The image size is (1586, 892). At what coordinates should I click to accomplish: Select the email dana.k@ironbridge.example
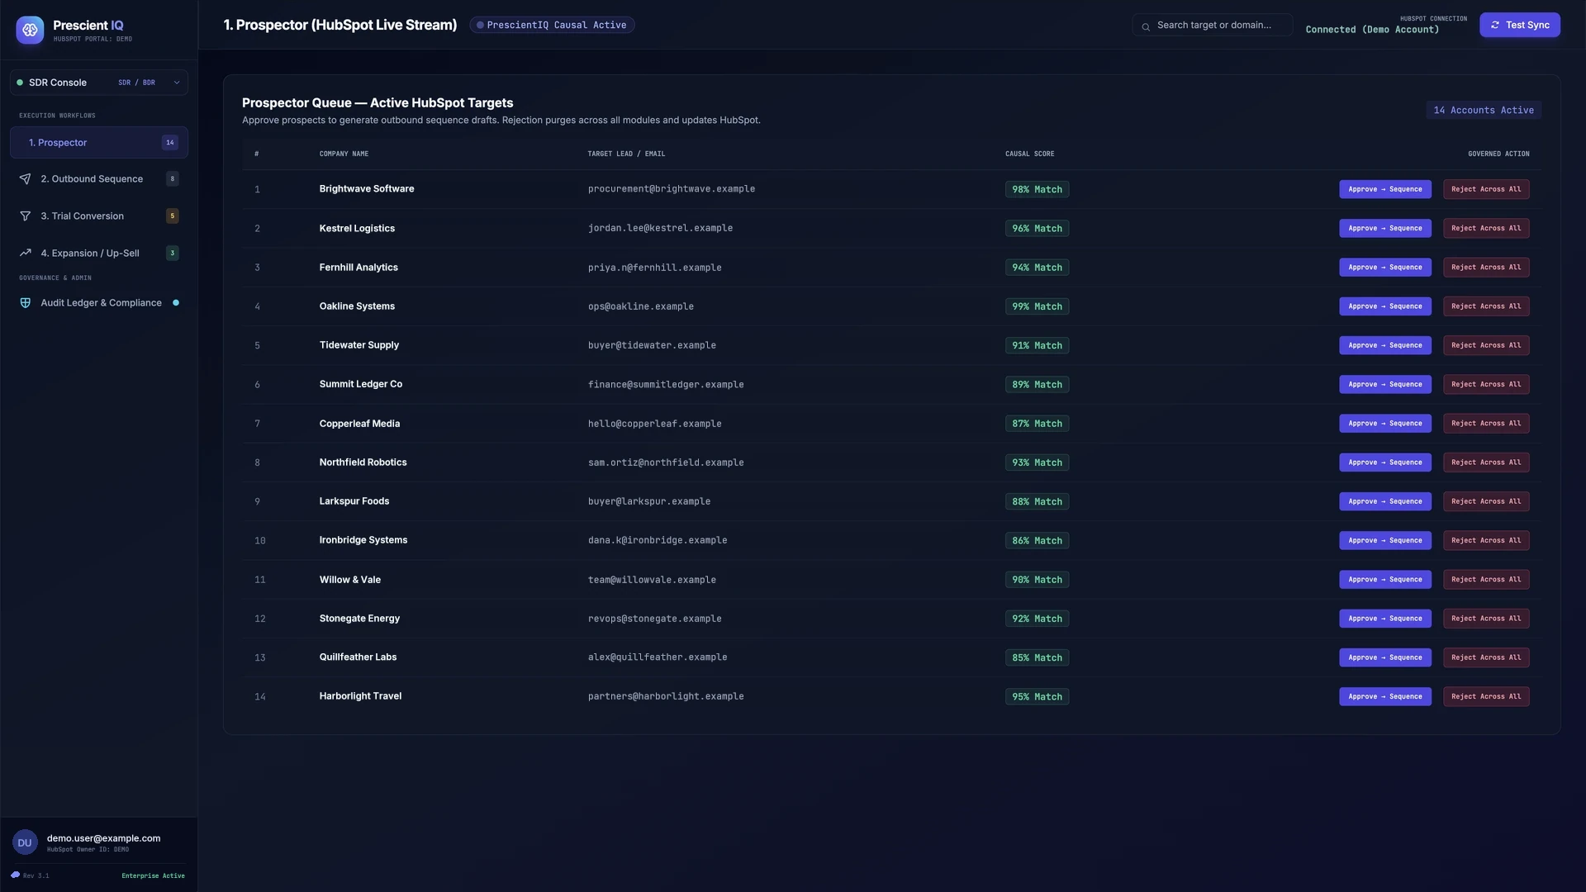click(658, 540)
